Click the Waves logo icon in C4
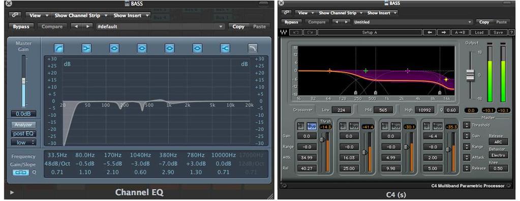520x201 pixels. 284,32
